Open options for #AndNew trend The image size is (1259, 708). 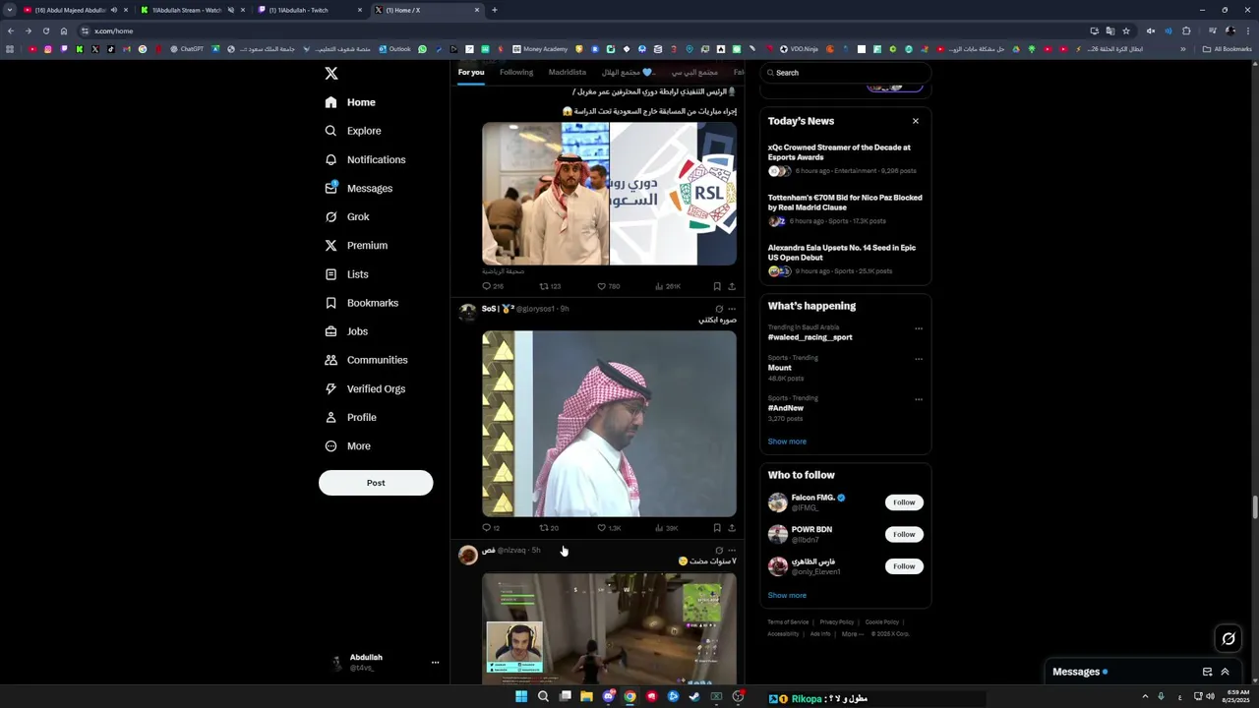click(x=919, y=399)
